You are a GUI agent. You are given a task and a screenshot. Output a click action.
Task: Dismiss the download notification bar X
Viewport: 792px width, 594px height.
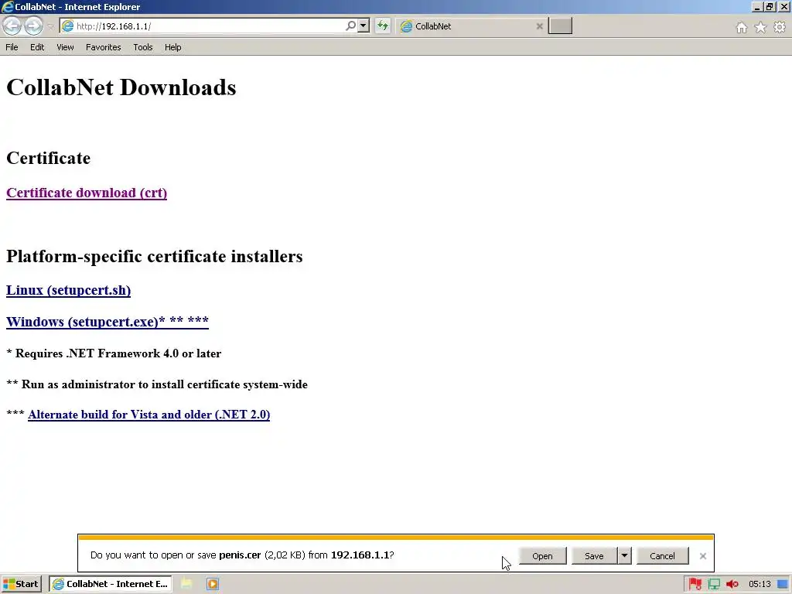click(x=702, y=555)
